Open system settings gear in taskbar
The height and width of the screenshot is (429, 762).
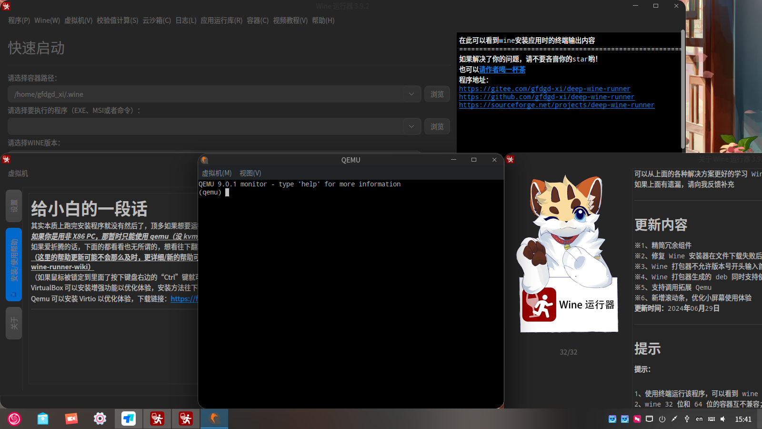coord(100,419)
